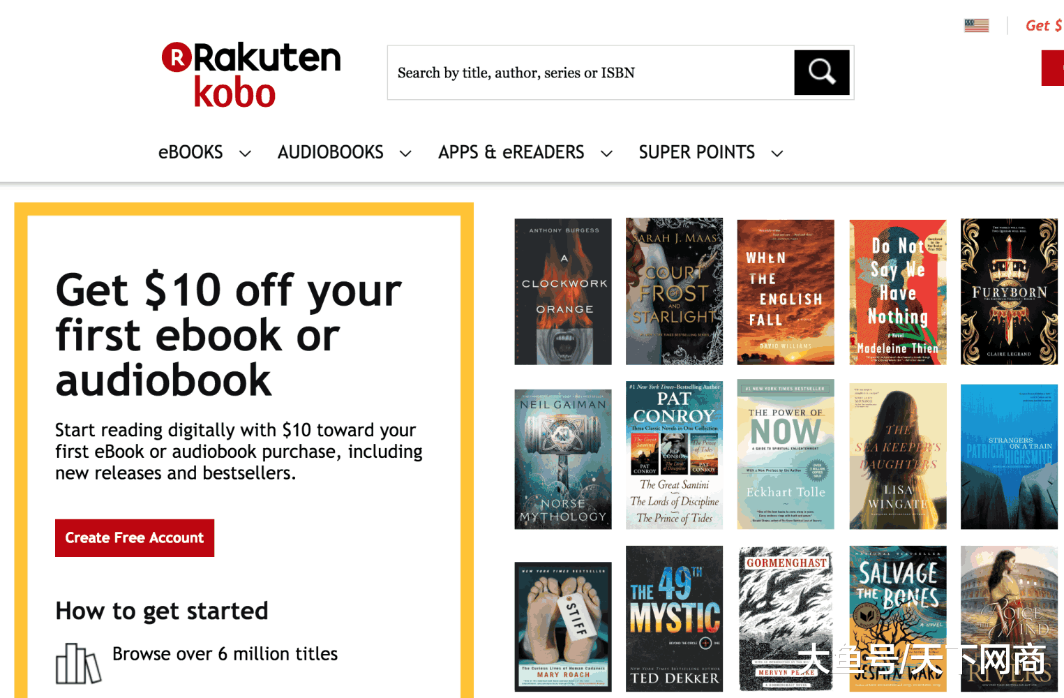Click the books icon beside Browse titles
The width and height of the screenshot is (1064, 698).
[x=78, y=663]
